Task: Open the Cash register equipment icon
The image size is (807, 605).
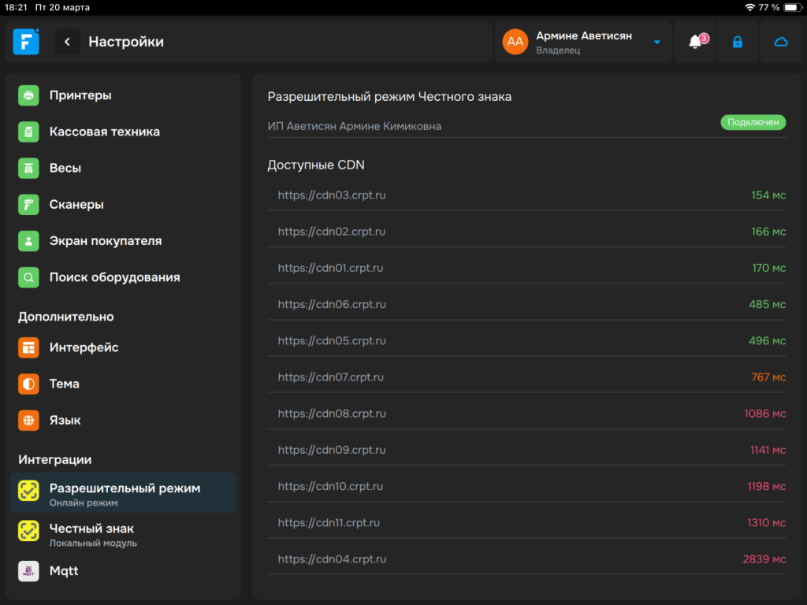Action: coord(28,132)
